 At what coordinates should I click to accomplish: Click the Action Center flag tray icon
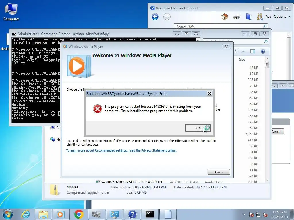251,215
